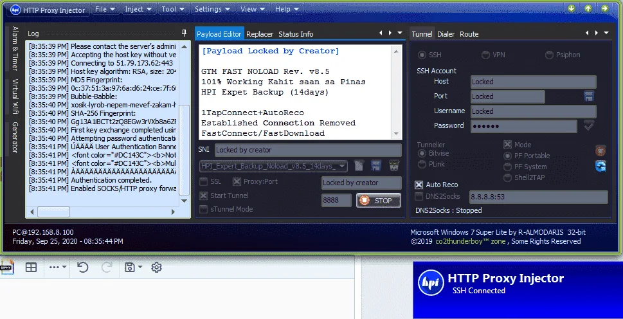623x319 pixels.
Task: Select PF System mode
Action: pos(507,167)
